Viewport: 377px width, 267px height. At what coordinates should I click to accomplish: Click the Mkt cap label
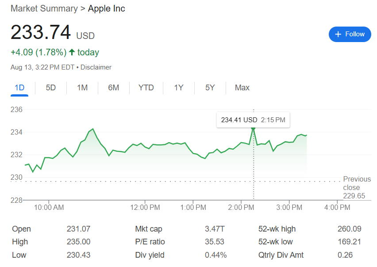tap(149, 229)
